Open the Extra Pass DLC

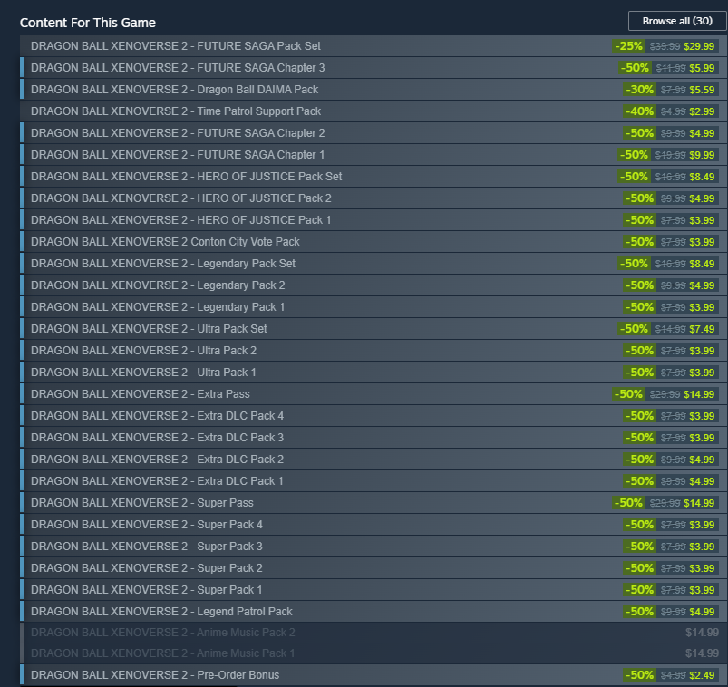[x=374, y=394]
